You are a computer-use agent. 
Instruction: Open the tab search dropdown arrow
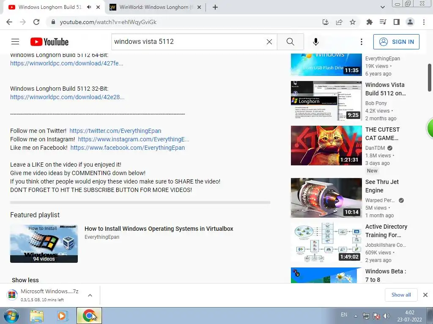coord(382,7)
